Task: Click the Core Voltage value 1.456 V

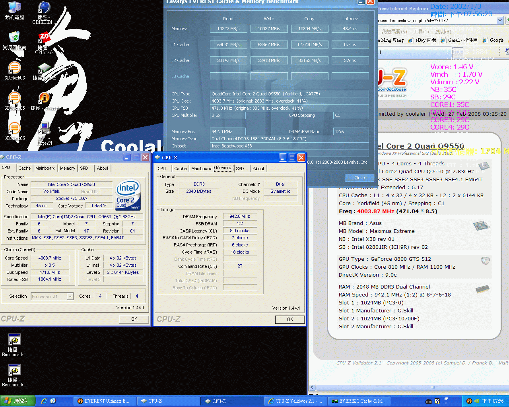Action: click(99, 206)
